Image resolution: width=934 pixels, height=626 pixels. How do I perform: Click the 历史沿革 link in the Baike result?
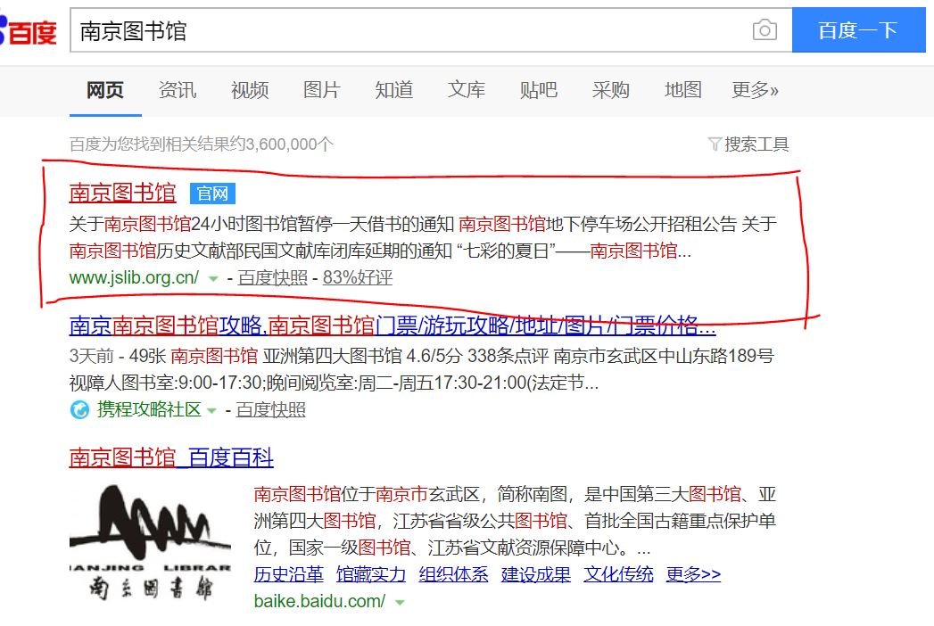277,574
